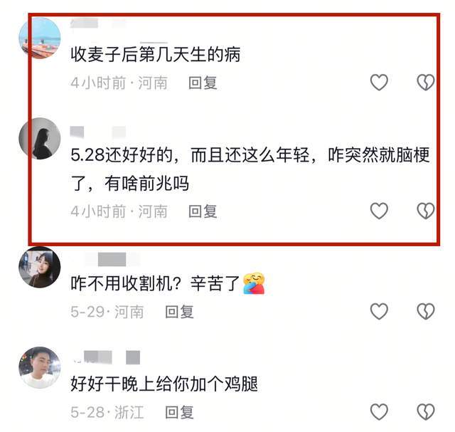Like the 咋不用收割机 comment
The width and height of the screenshot is (455, 432).
click(x=379, y=311)
